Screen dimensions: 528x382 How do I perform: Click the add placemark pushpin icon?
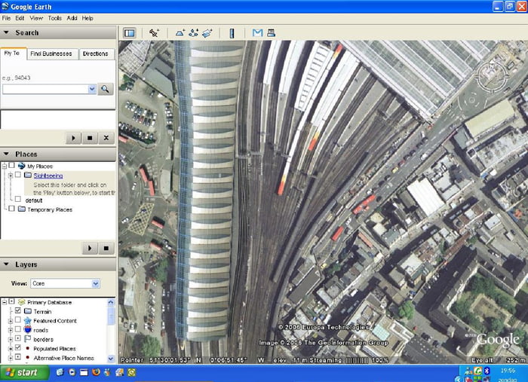154,33
